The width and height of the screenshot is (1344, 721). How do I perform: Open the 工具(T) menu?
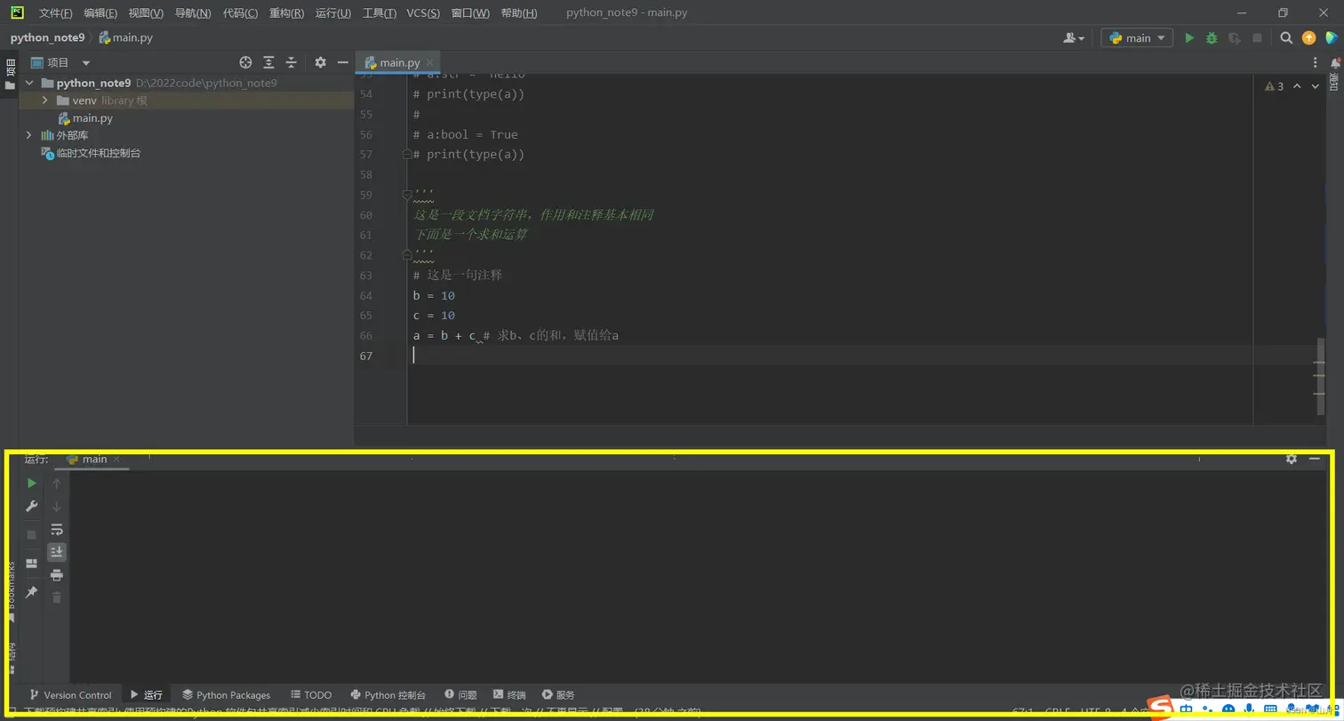tap(380, 13)
